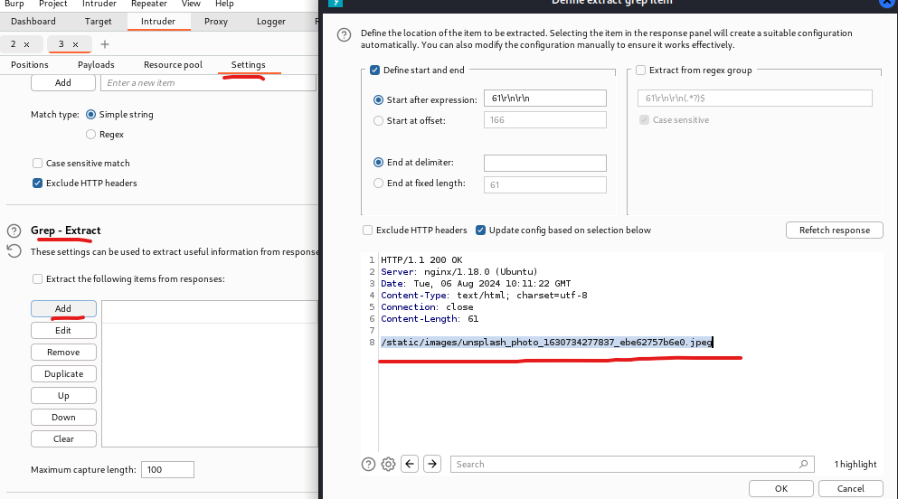Select the Regex match type
This screenshot has height=499, width=898.
click(90, 135)
